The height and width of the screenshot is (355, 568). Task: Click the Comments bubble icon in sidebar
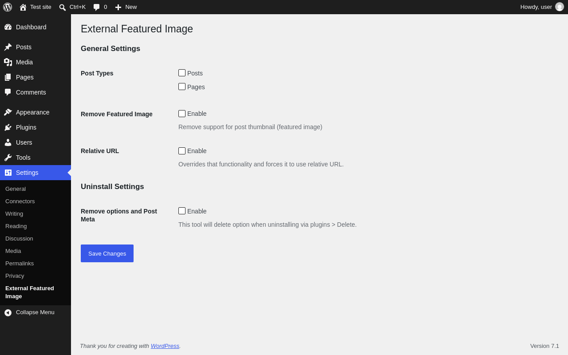click(8, 92)
